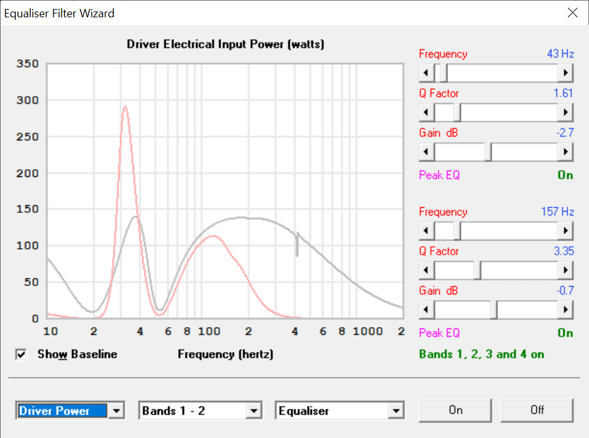Decrease band 1 Q Factor with left arrow
The image size is (589, 438).
pos(426,112)
